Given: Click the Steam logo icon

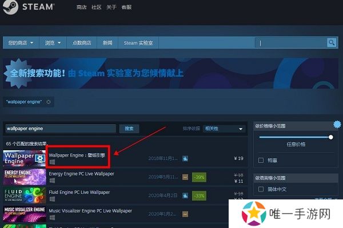Looking at the screenshot, I should tap(10, 7).
